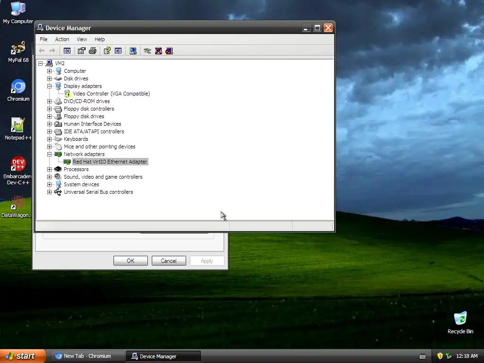Screen dimensions: 484x363
Task: Click the Show/Hide Action Pane toolbar icon
Action: pyautogui.click(x=118, y=51)
